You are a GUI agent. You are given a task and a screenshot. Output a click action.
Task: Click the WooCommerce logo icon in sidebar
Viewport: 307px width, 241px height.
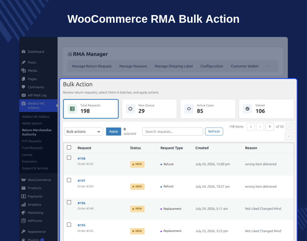pos(24,180)
